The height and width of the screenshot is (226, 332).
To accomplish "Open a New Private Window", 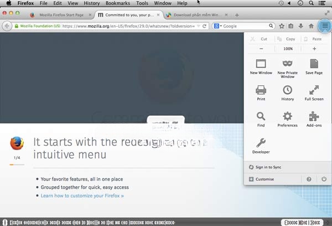I will point(287,69).
